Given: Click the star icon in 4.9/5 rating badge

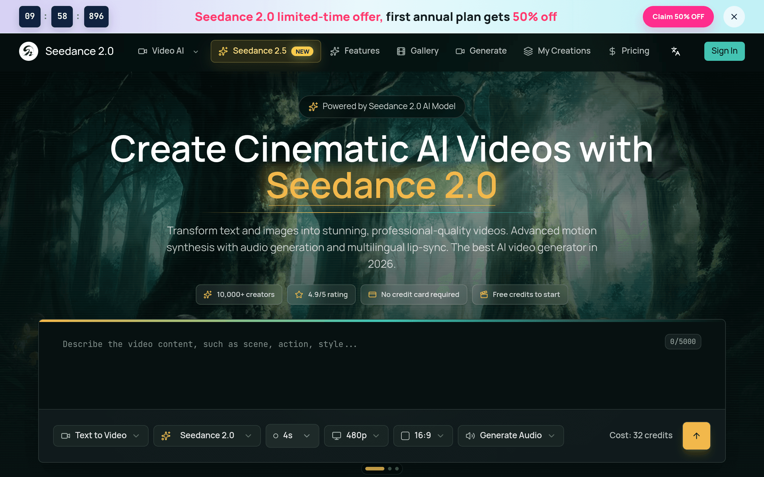Looking at the screenshot, I should click(299, 295).
